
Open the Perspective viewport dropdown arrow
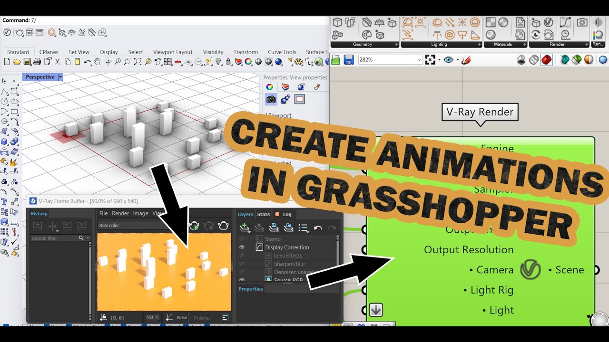(x=60, y=77)
